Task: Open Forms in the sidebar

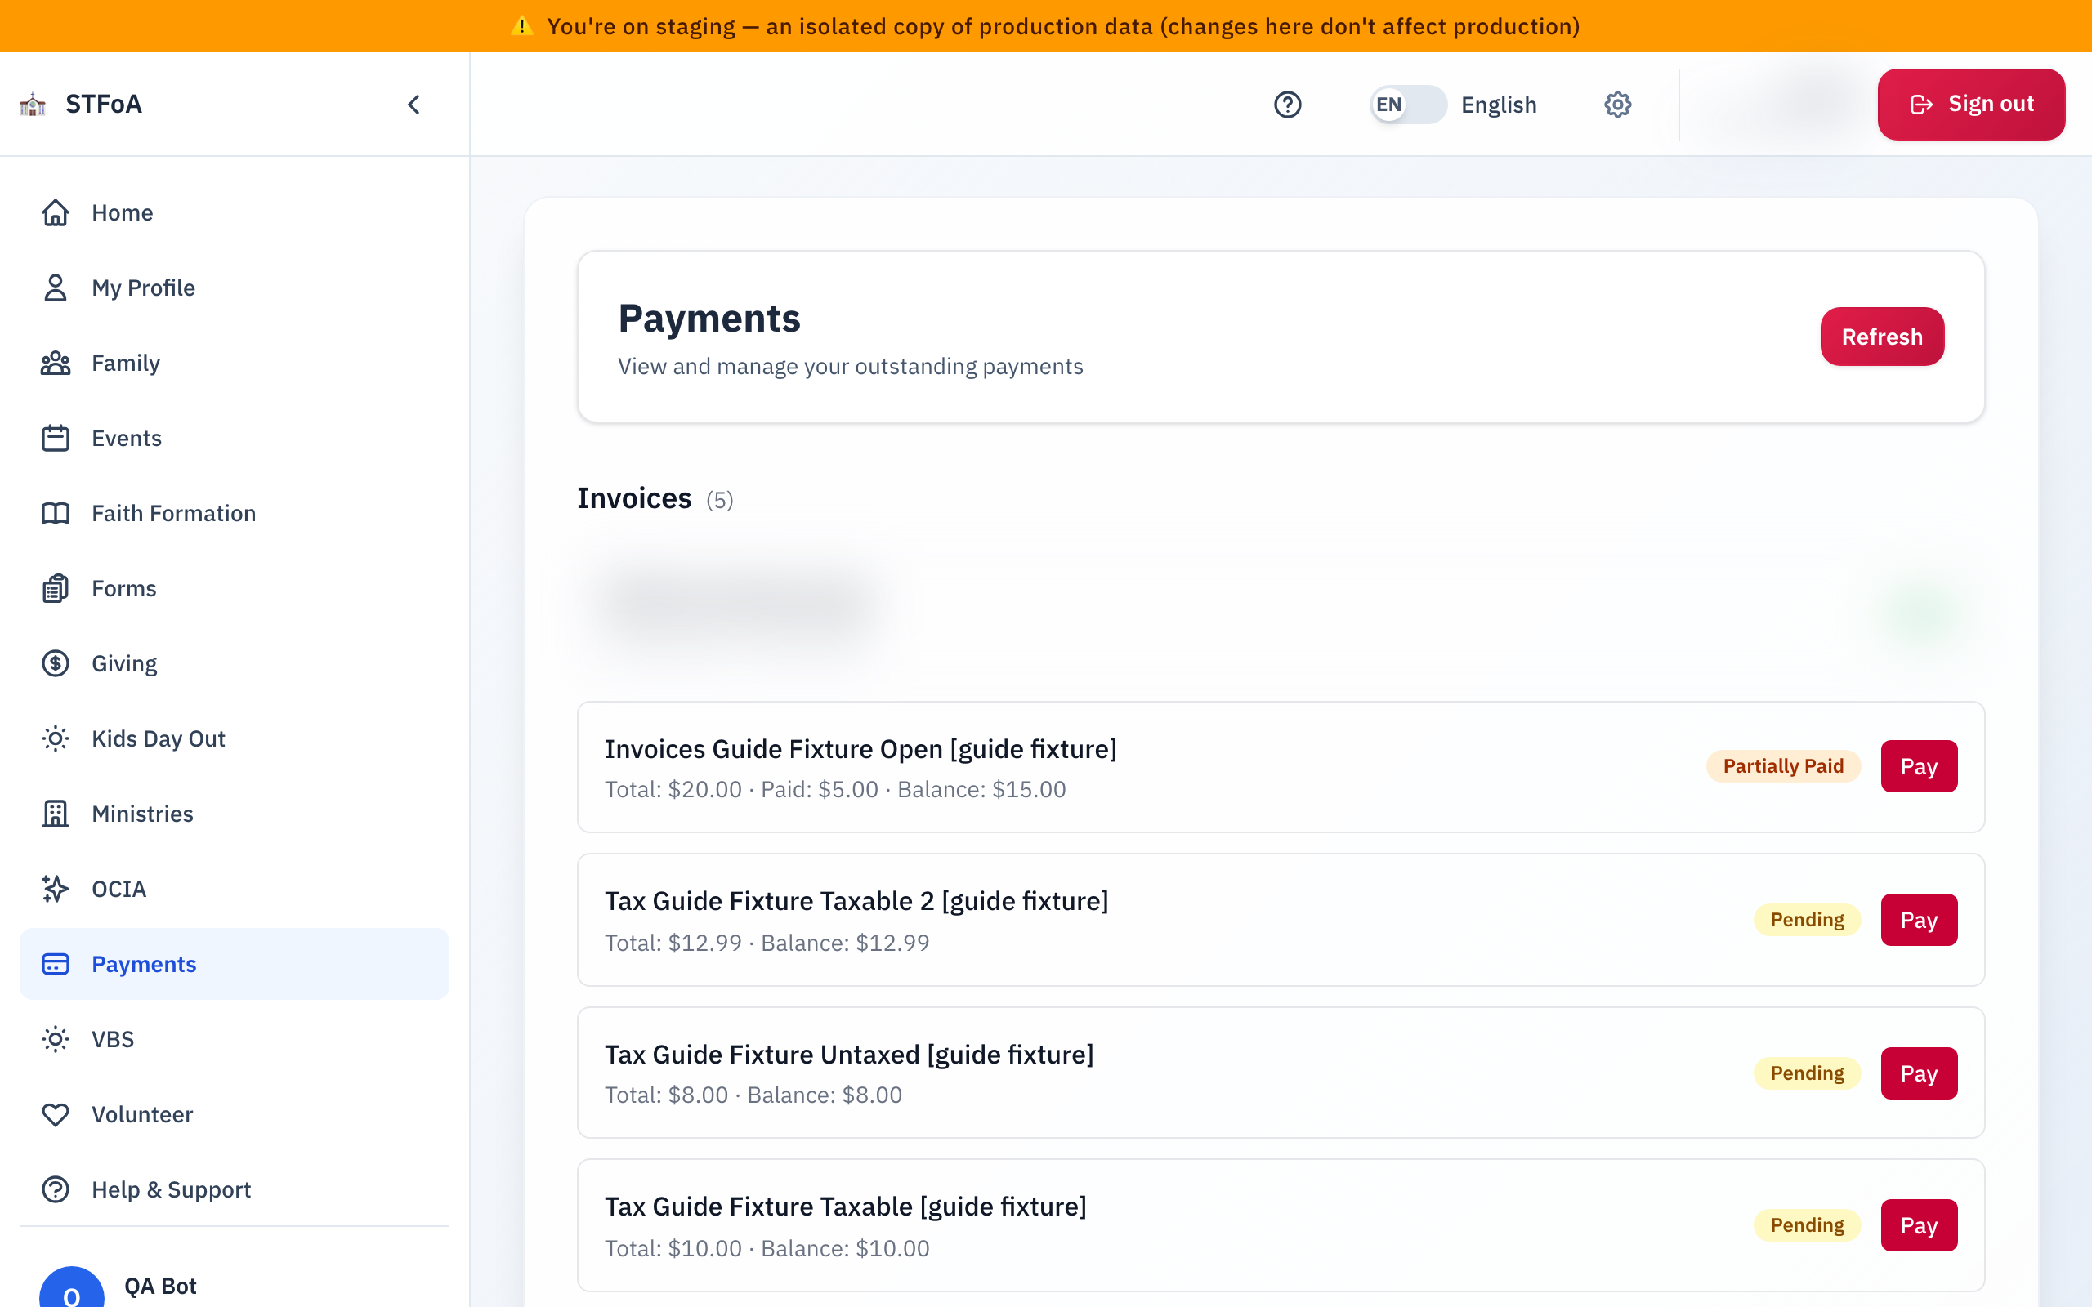Action: point(235,589)
